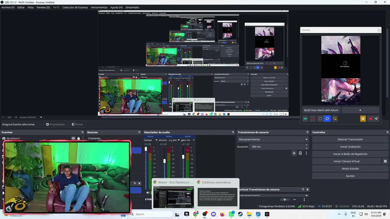Toggle the Windows taskbar microphone indicator
Image resolution: width=390 pixels, height=219 pixels.
(346, 214)
